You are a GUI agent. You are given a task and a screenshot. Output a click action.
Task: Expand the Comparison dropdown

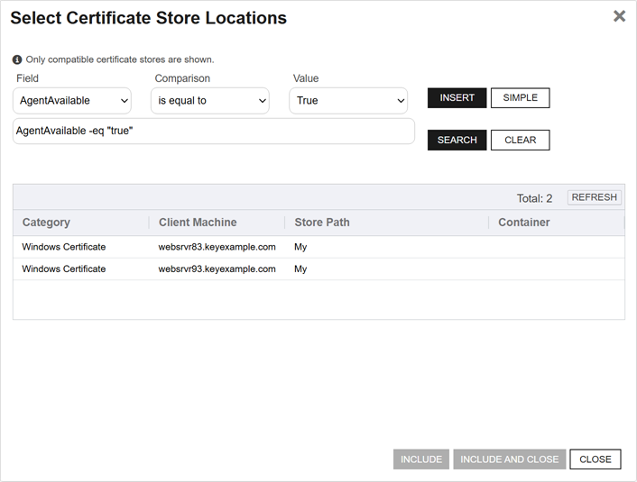[210, 101]
